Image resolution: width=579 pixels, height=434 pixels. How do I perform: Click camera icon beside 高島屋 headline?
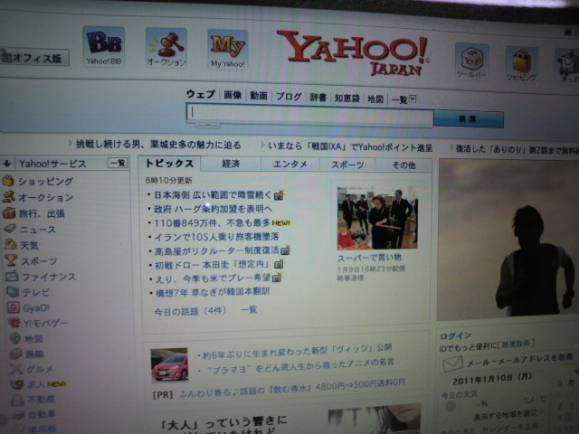point(285,250)
